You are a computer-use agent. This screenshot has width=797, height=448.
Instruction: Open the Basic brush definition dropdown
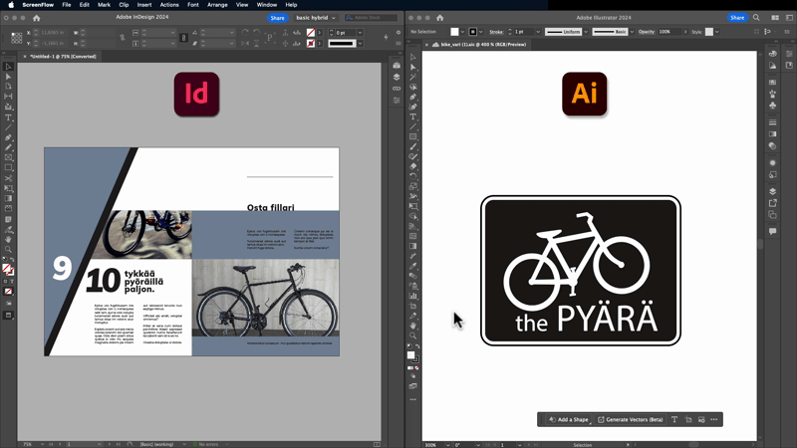[x=632, y=32]
